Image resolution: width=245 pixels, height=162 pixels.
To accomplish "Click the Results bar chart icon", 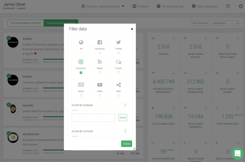I will tap(153, 38).
